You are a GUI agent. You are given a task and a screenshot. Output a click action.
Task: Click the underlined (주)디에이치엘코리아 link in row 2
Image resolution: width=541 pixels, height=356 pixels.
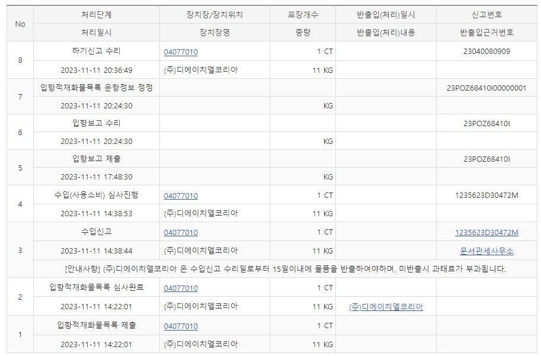386,307
